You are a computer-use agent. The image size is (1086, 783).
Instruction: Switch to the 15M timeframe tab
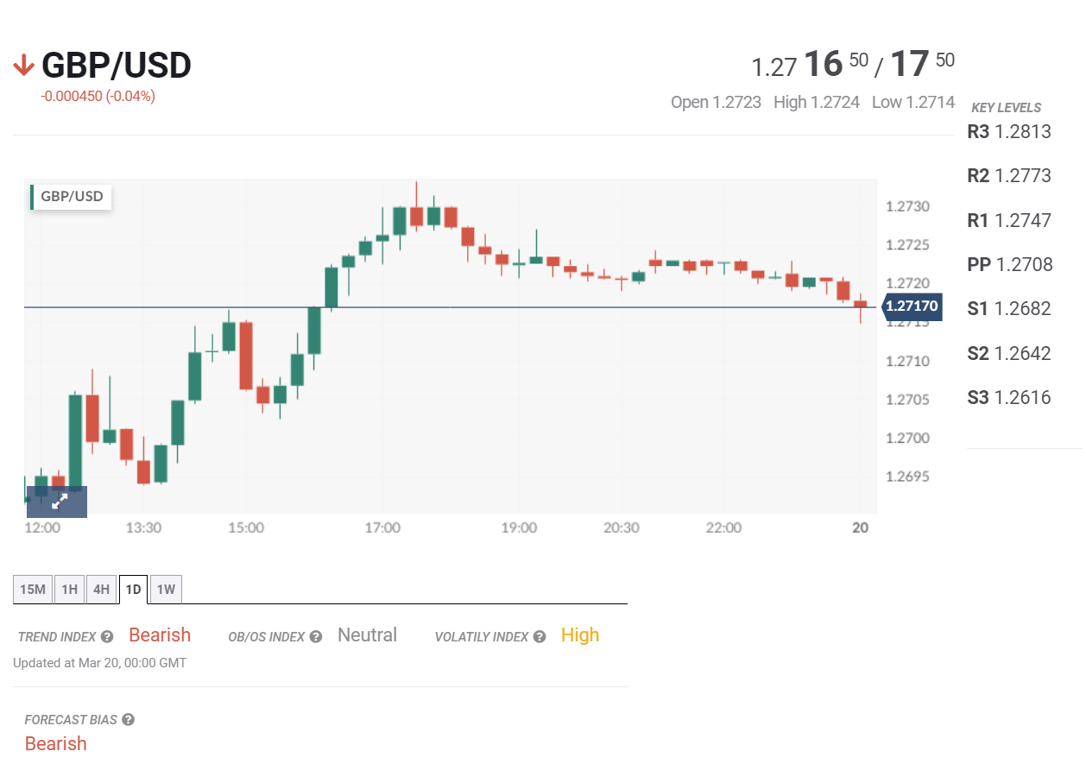click(x=32, y=590)
